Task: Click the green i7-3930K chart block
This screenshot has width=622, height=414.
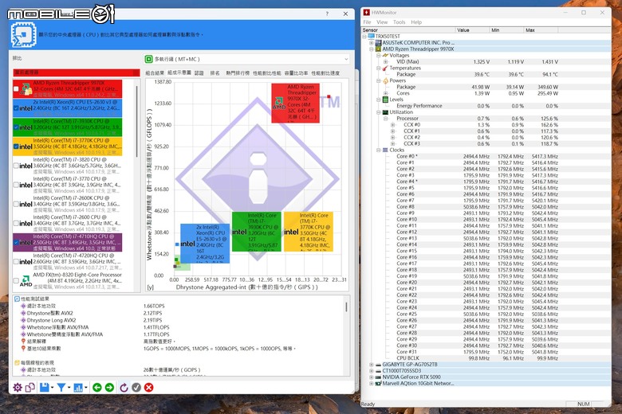Action: pyautogui.click(x=256, y=232)
